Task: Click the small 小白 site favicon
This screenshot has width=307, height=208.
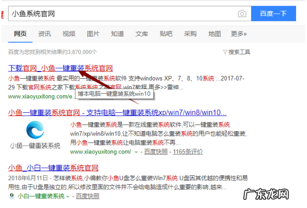Action: [12, 196]
